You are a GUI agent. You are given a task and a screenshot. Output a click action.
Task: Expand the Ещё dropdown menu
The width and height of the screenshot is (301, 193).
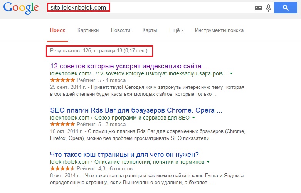click(x=177, y=30)
